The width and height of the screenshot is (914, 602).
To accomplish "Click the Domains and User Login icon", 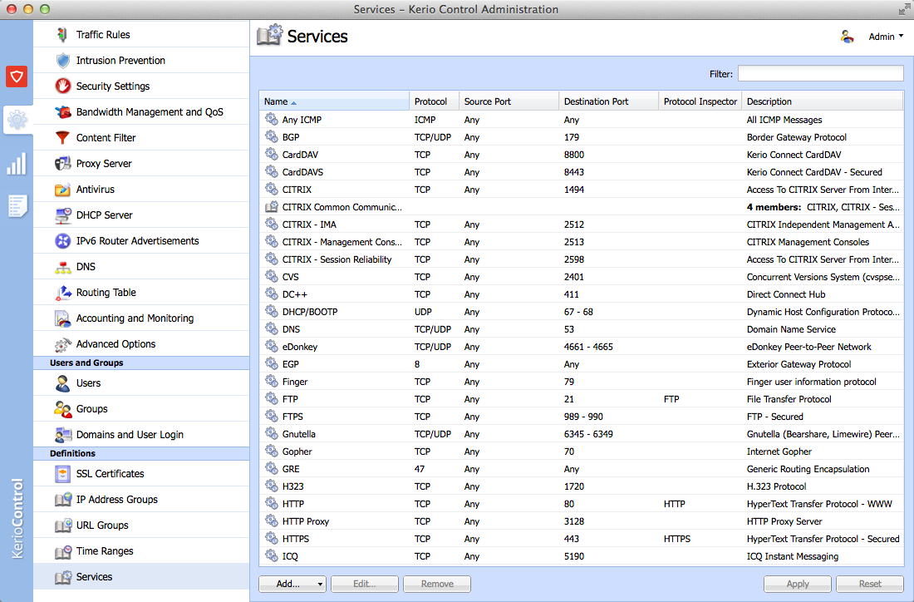I will tap(62, 435).
